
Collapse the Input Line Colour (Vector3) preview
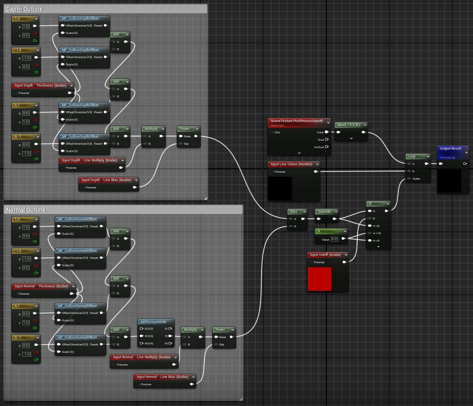(x=317, y=164)
